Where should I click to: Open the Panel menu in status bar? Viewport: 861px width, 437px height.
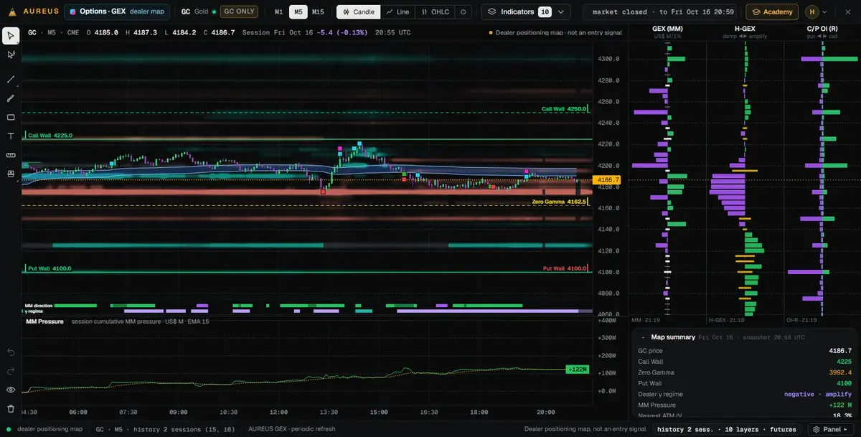(832, 429)
